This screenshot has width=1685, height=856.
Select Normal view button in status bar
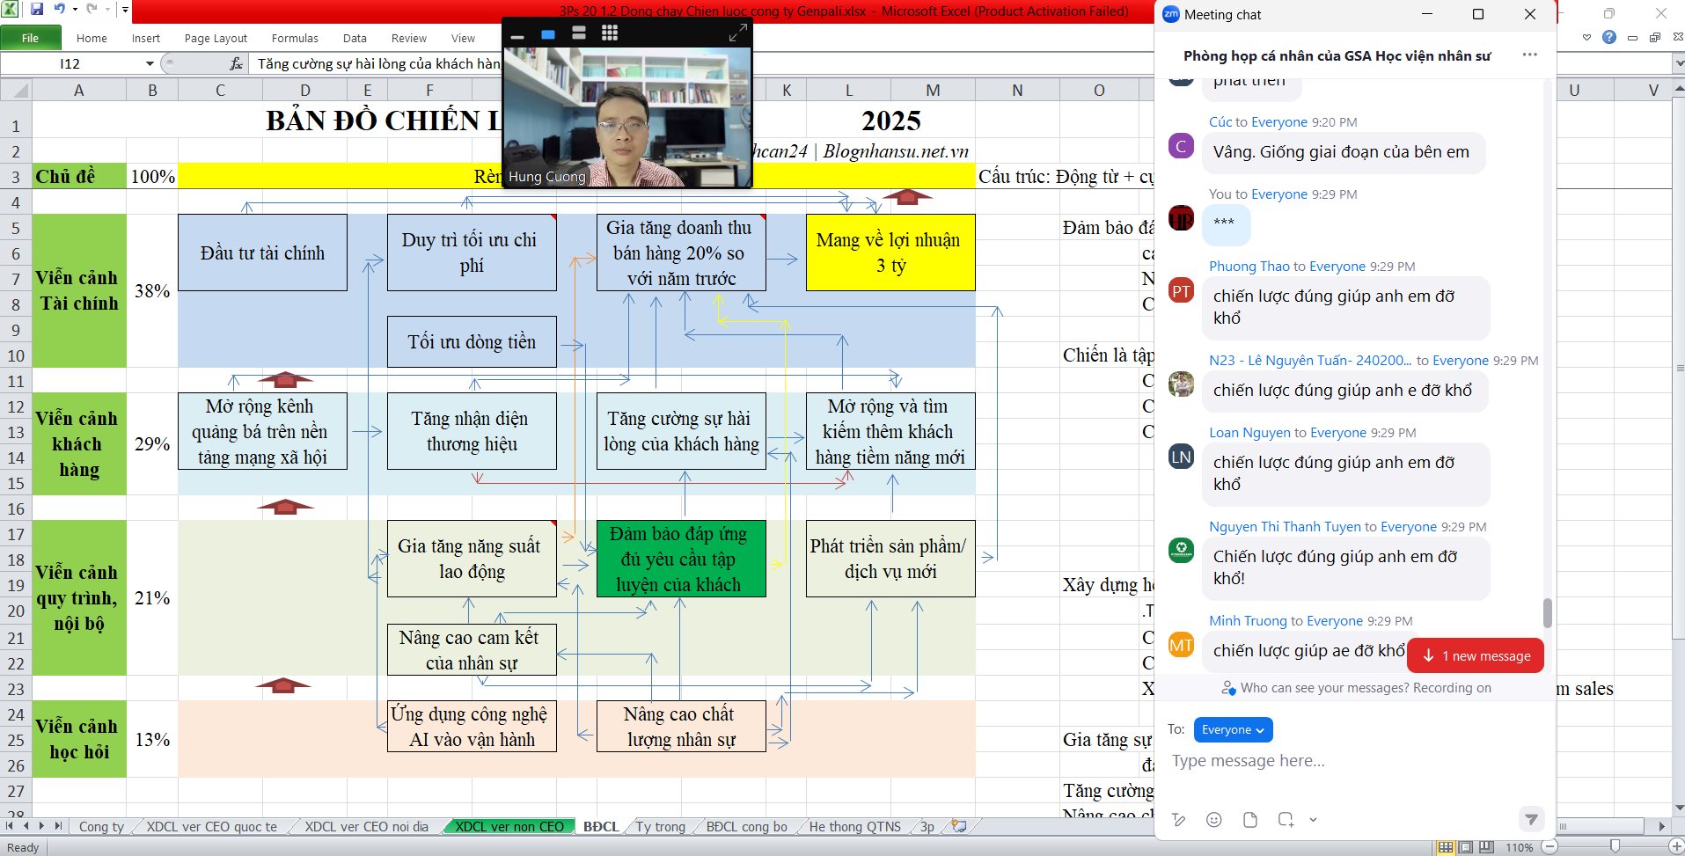1446,847
